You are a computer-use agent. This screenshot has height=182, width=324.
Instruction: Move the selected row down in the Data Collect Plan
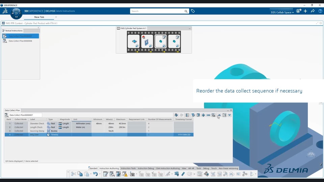(230, 115)
